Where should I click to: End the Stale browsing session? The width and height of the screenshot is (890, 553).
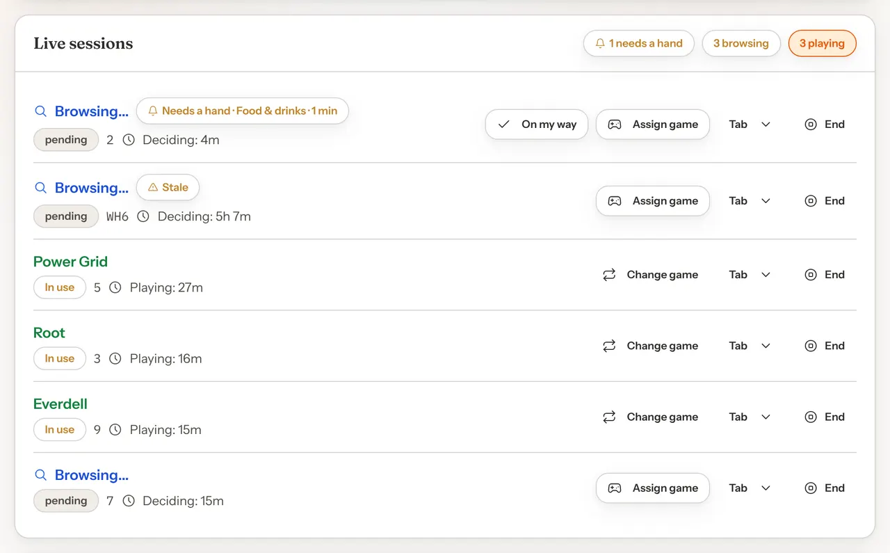pos(825,201)
